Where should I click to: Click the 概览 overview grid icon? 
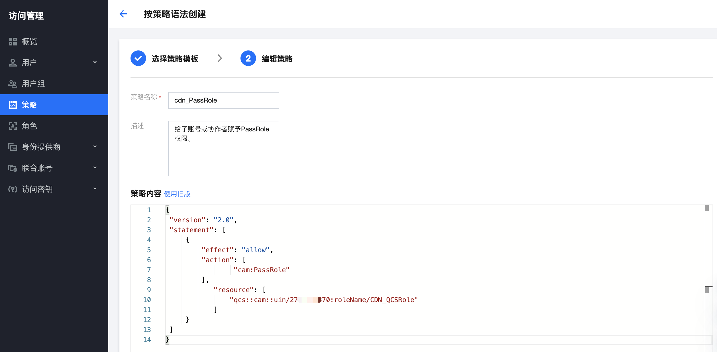(x=13, y=42)
